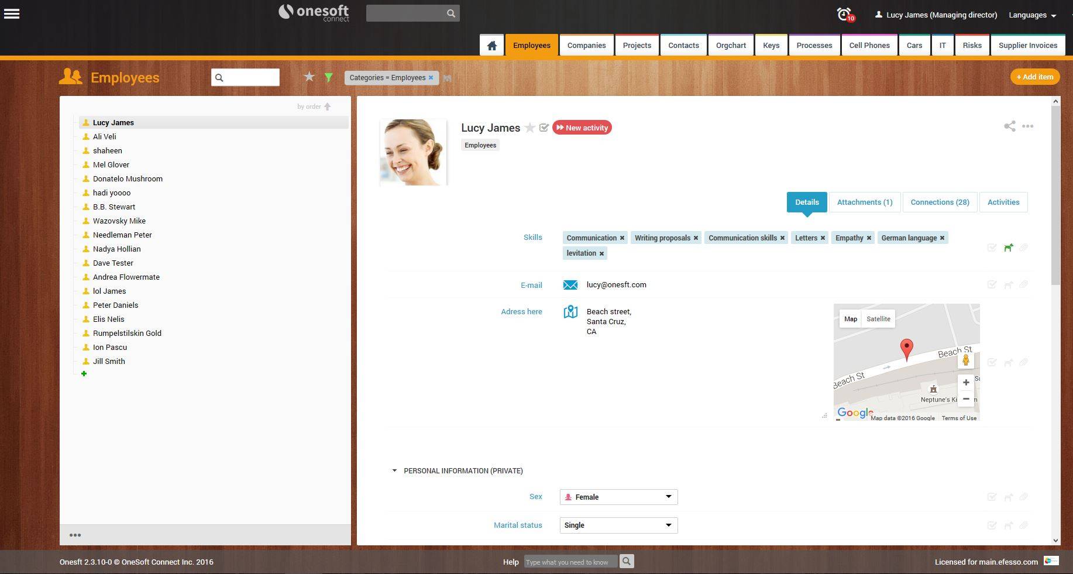Toggle the favorites star filter in toolbar
The width and height of the screenshot is (1073, 574).
click(309, 77)
